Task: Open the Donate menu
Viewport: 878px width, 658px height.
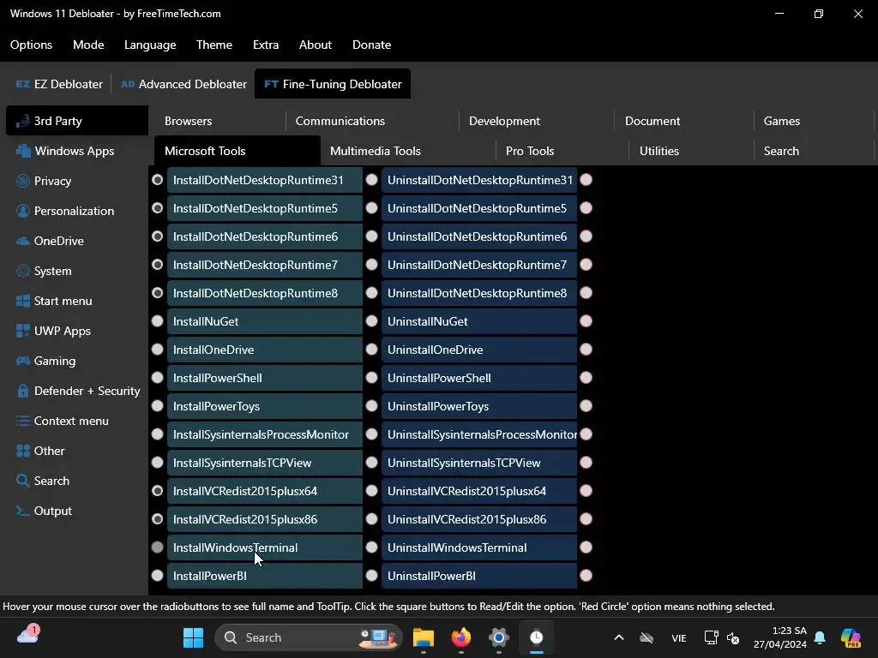Action: (372, 45)
